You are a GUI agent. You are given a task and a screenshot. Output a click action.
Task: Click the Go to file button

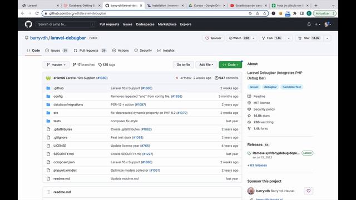(x=183, y=64)
